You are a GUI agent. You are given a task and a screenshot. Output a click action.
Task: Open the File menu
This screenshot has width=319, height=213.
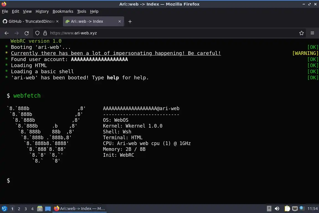click(5, 11)
